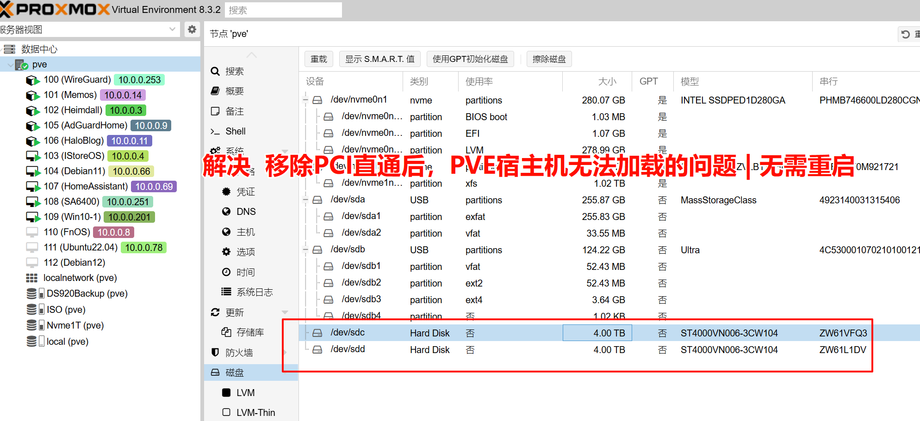
Task: Select the stopped 110 (FnOS) VM icon
Action: [x=32, y=232]
